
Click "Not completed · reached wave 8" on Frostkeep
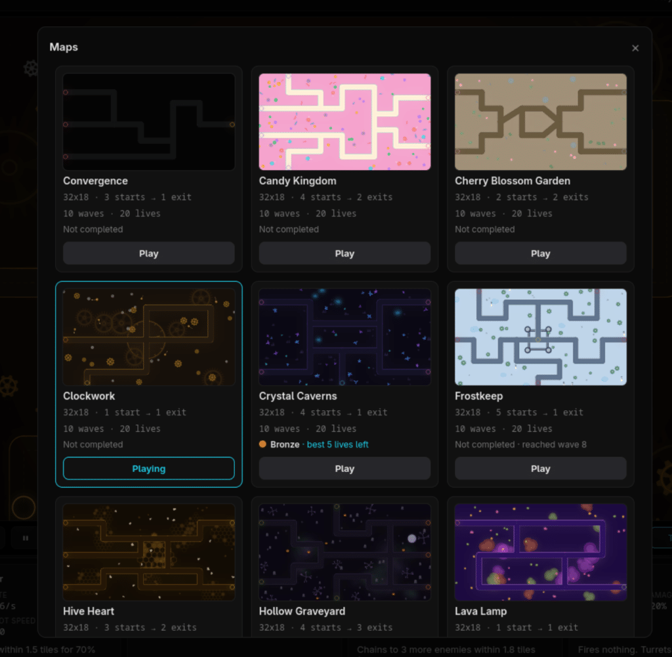tap(520, 444)
